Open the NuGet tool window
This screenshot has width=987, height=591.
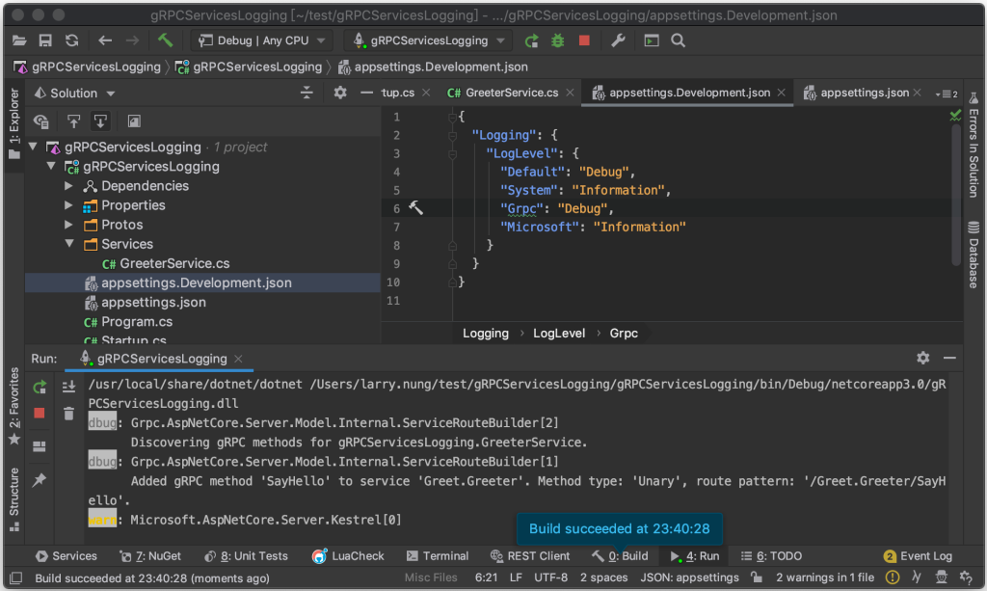[150, 556]
